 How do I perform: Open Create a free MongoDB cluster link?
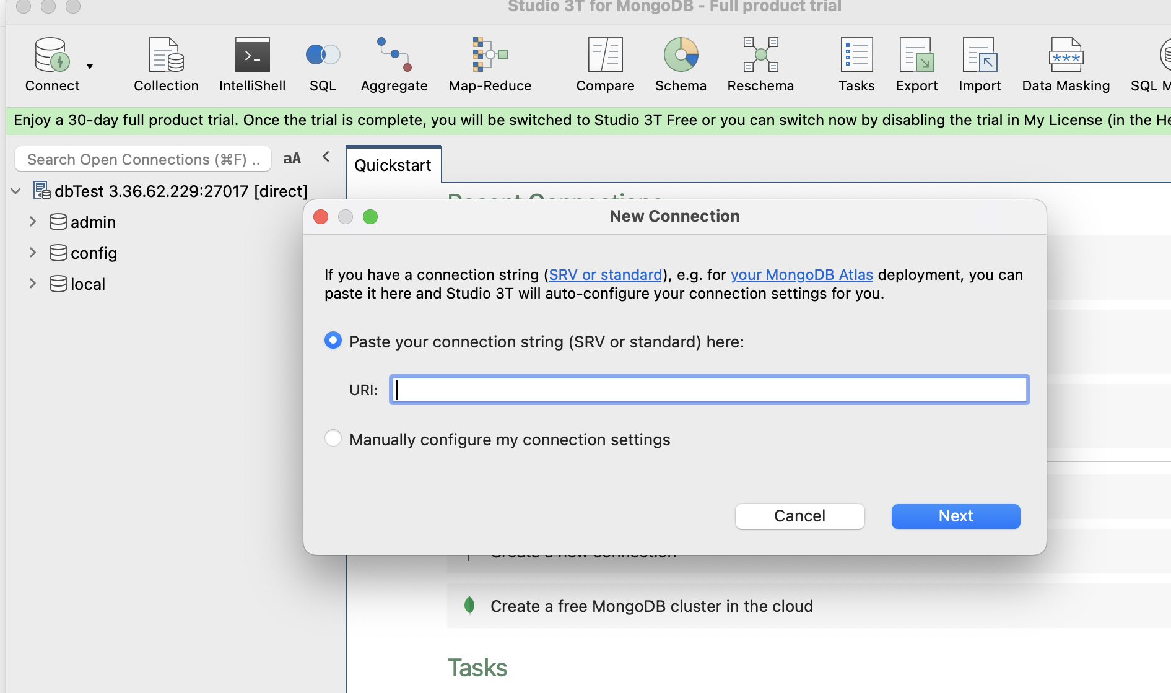tap(651, 606)
